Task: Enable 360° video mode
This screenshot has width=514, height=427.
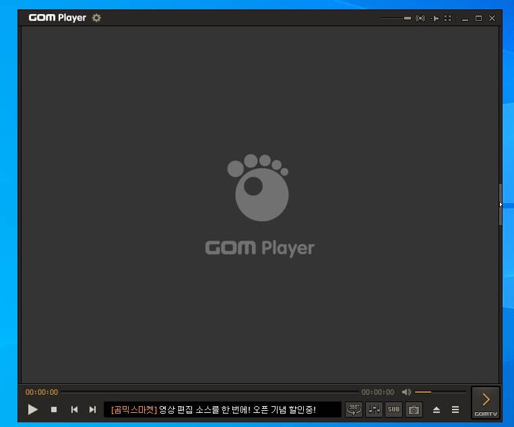Action: [x=354, y=410]
